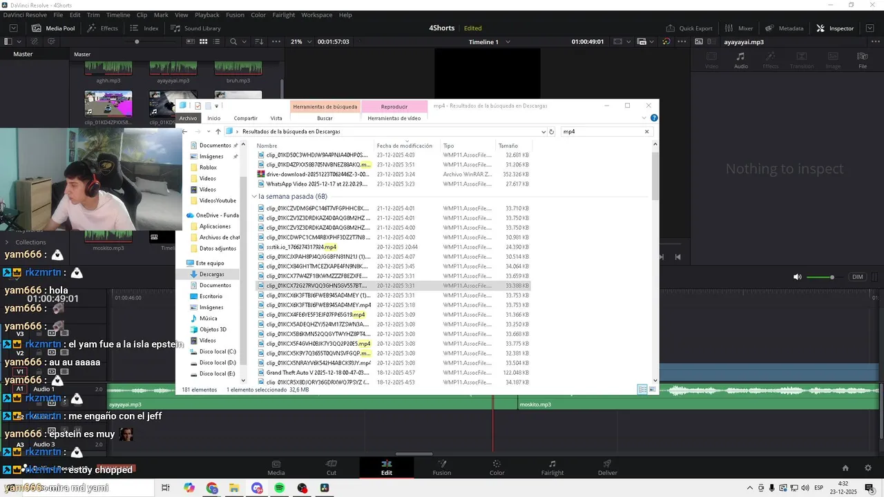The height and width of the screenshot is (497, 884).
Task: Open the audio Mixer panel
Action: pos(738,28)
